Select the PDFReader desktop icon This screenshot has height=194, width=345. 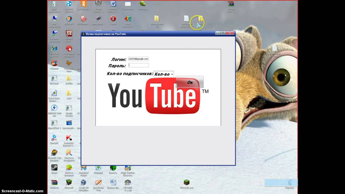point(84,20)
